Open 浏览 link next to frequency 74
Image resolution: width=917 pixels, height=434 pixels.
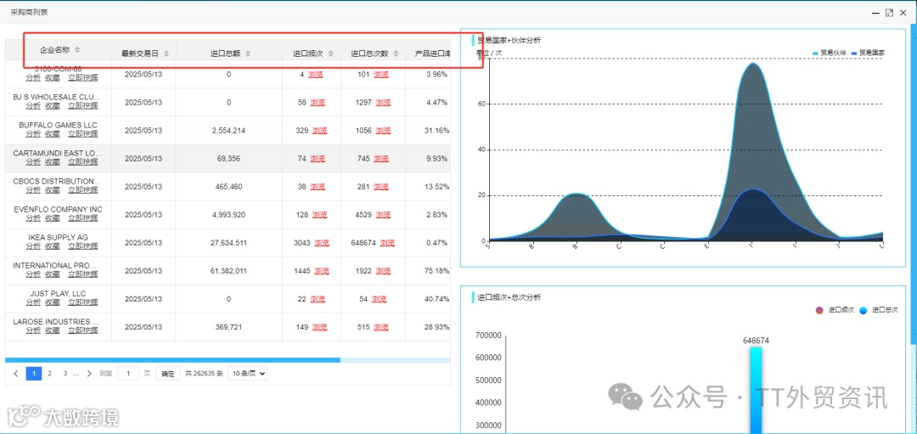[318, 159]
